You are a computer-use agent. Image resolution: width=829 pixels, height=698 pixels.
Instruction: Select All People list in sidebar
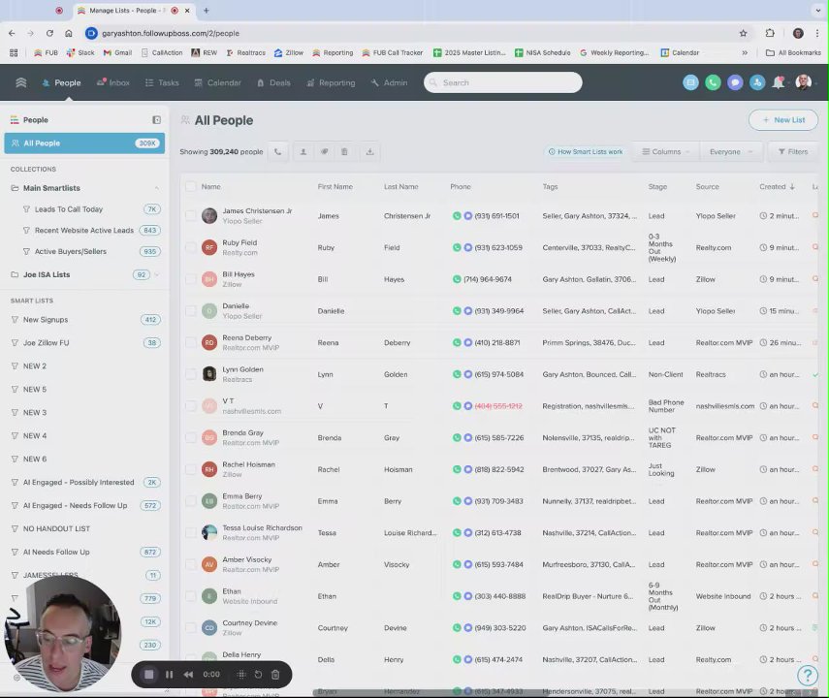(84, 143)
